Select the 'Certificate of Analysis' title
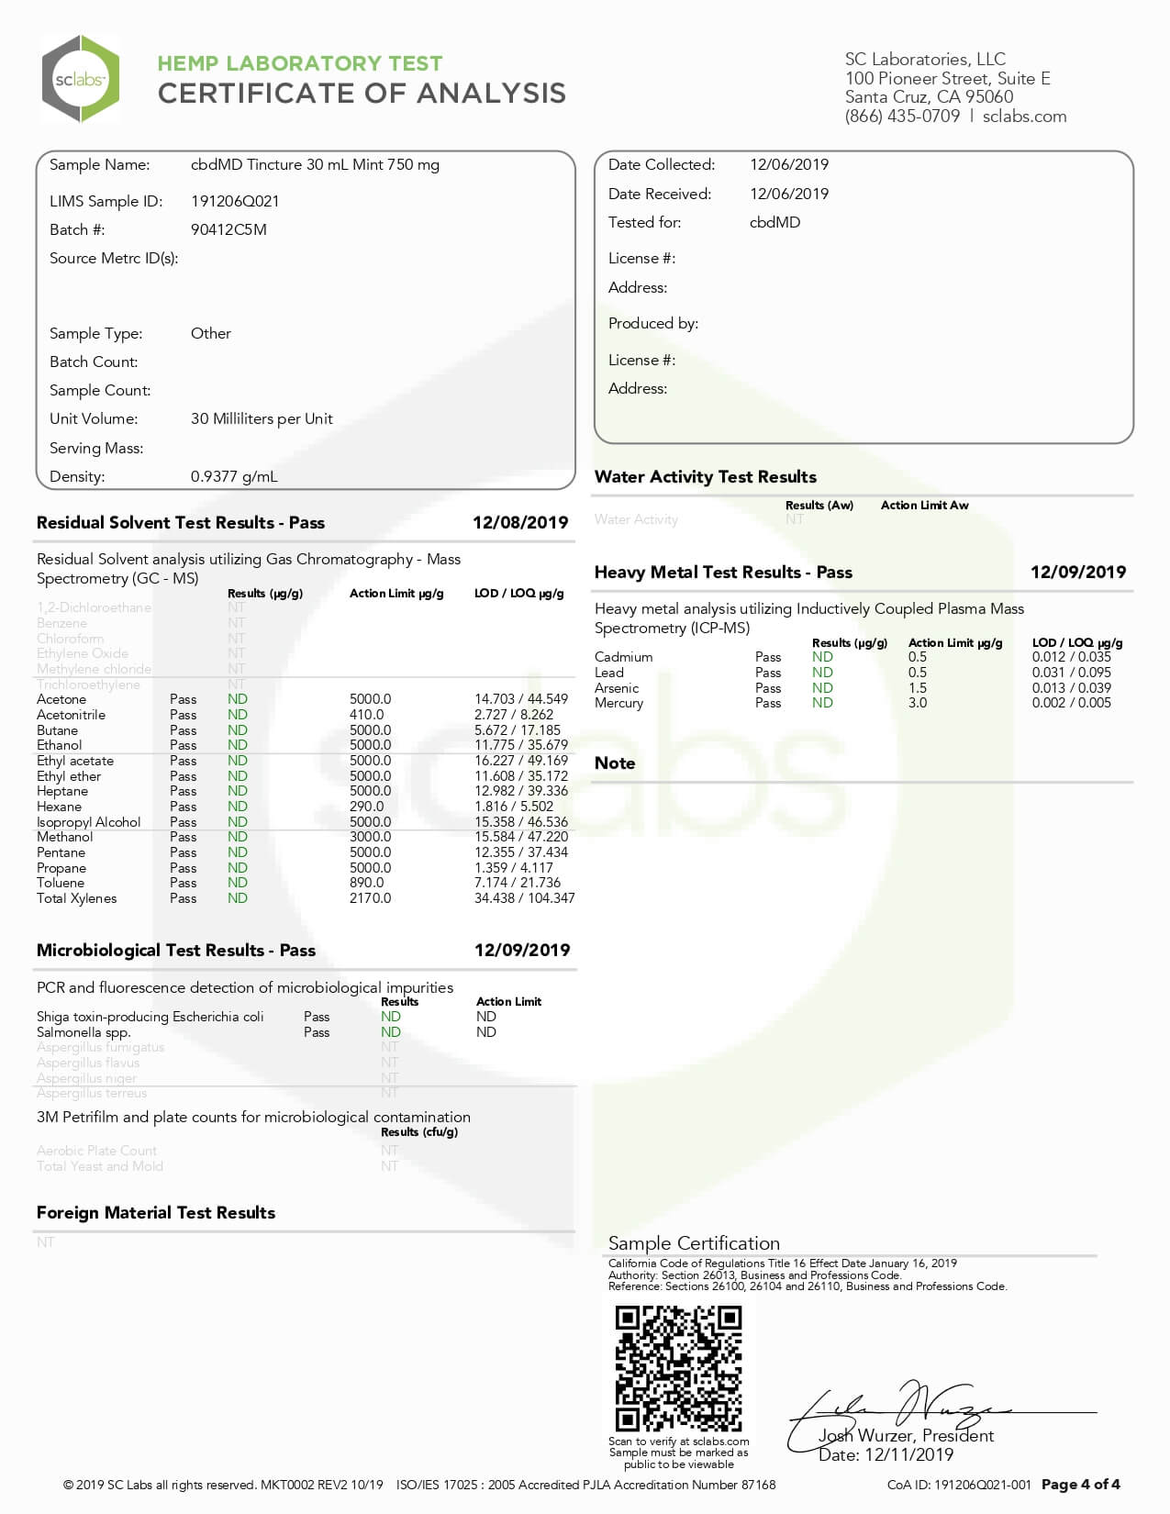 tap(362, 94)
